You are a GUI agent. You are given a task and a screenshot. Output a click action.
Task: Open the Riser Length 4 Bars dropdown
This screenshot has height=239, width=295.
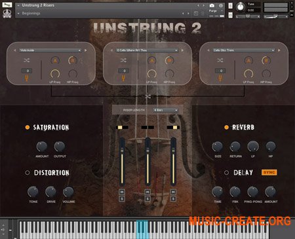[x=165, y=110]
